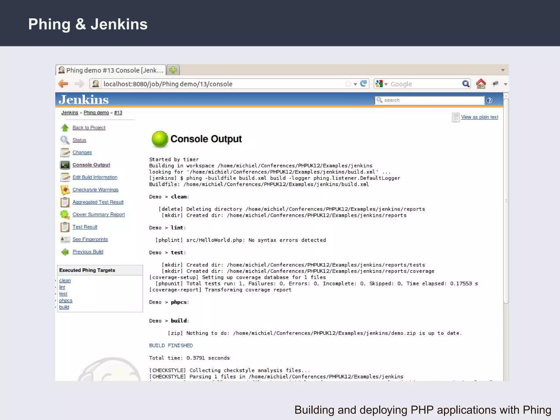The image size is (560, 420).
Task: Open the phpcs executed target link
Action: coord(66,301)
